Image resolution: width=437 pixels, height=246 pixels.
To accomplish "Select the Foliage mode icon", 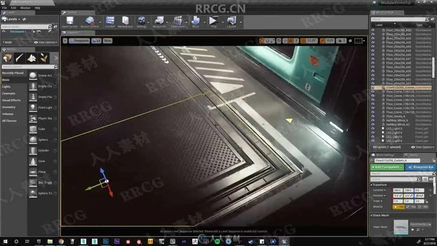I will click(x=44, y=58).
